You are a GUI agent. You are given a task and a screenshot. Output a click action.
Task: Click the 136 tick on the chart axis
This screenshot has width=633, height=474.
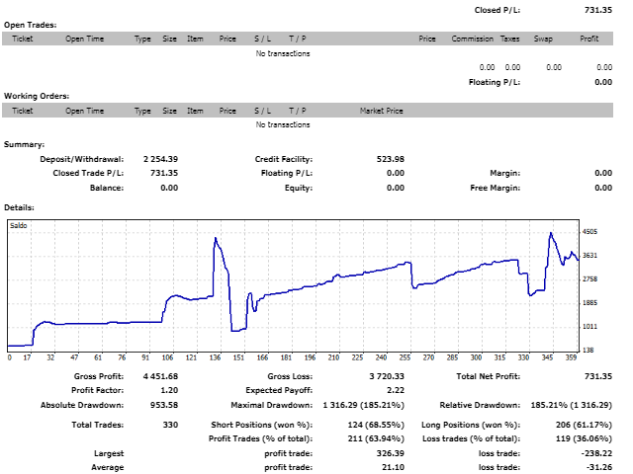click(215, 357)
